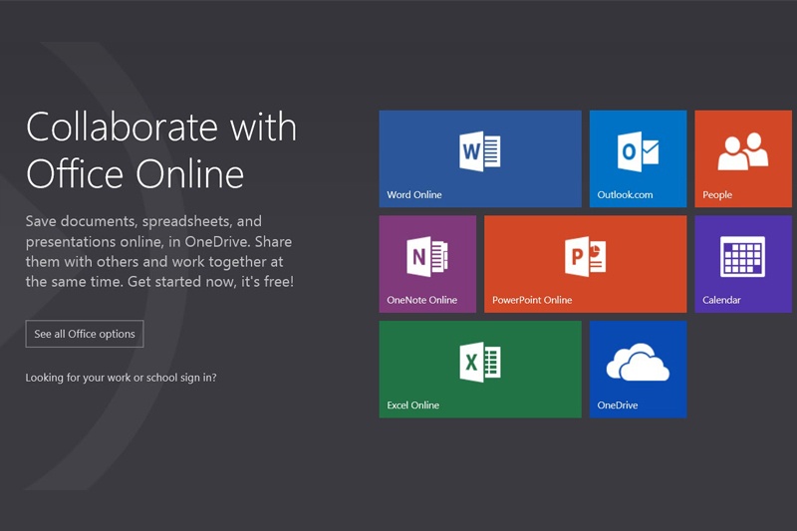Open the Calendar grid icon
Screen dimensions: 797x531
[x=742, y=256]
